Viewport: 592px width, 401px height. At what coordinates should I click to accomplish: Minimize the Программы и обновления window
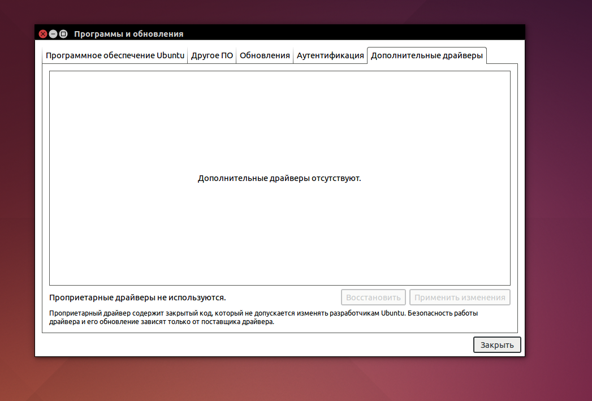(53, 34)
